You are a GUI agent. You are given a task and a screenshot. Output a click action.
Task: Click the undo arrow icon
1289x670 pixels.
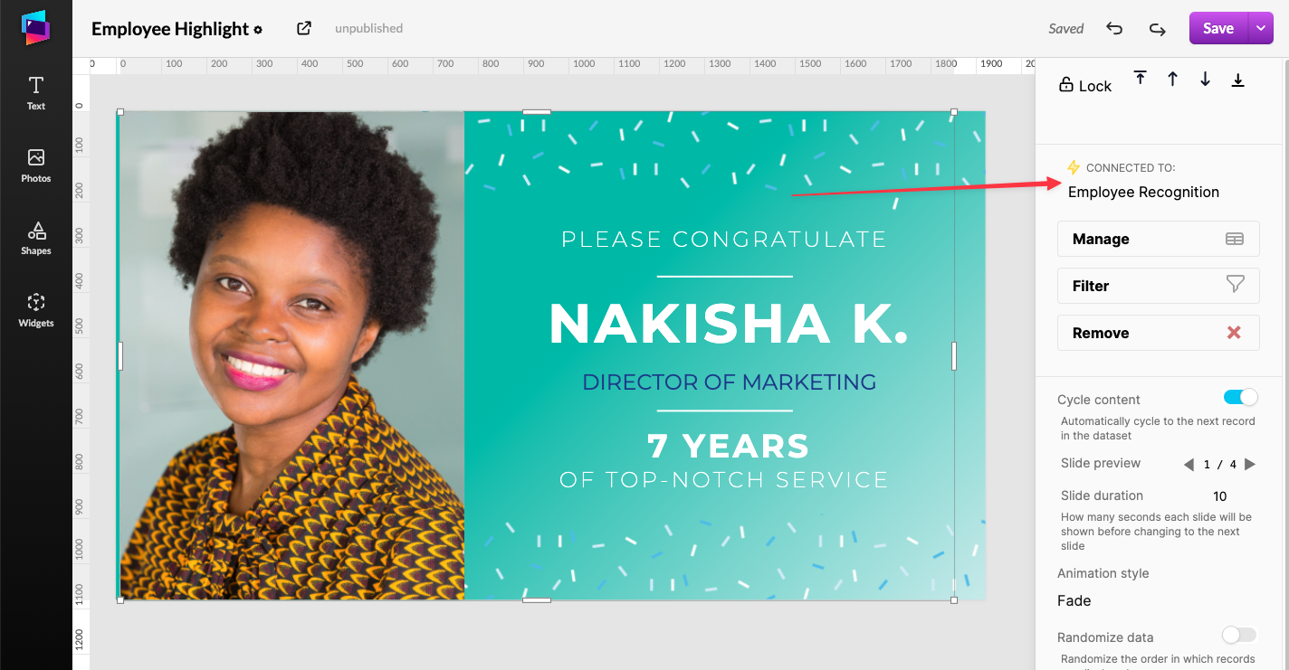coord(1114,29)
